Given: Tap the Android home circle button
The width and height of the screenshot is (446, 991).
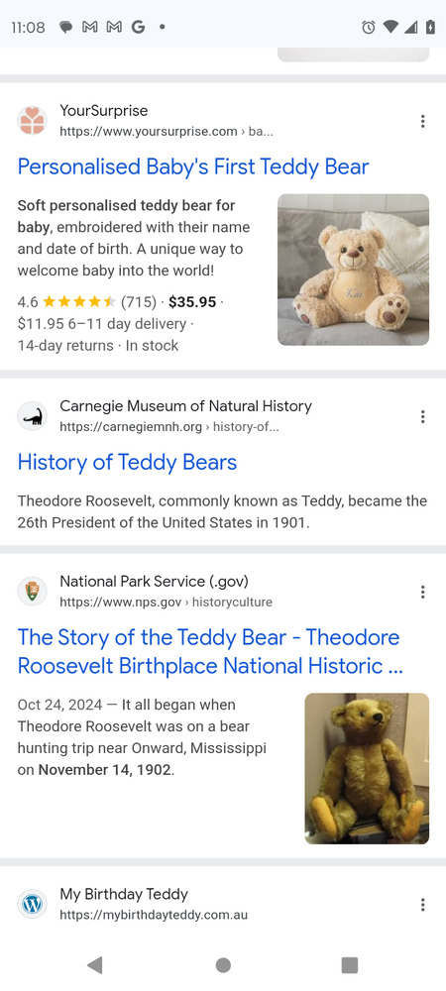Looking at the screenshot, I should click(x=223, y=965).
